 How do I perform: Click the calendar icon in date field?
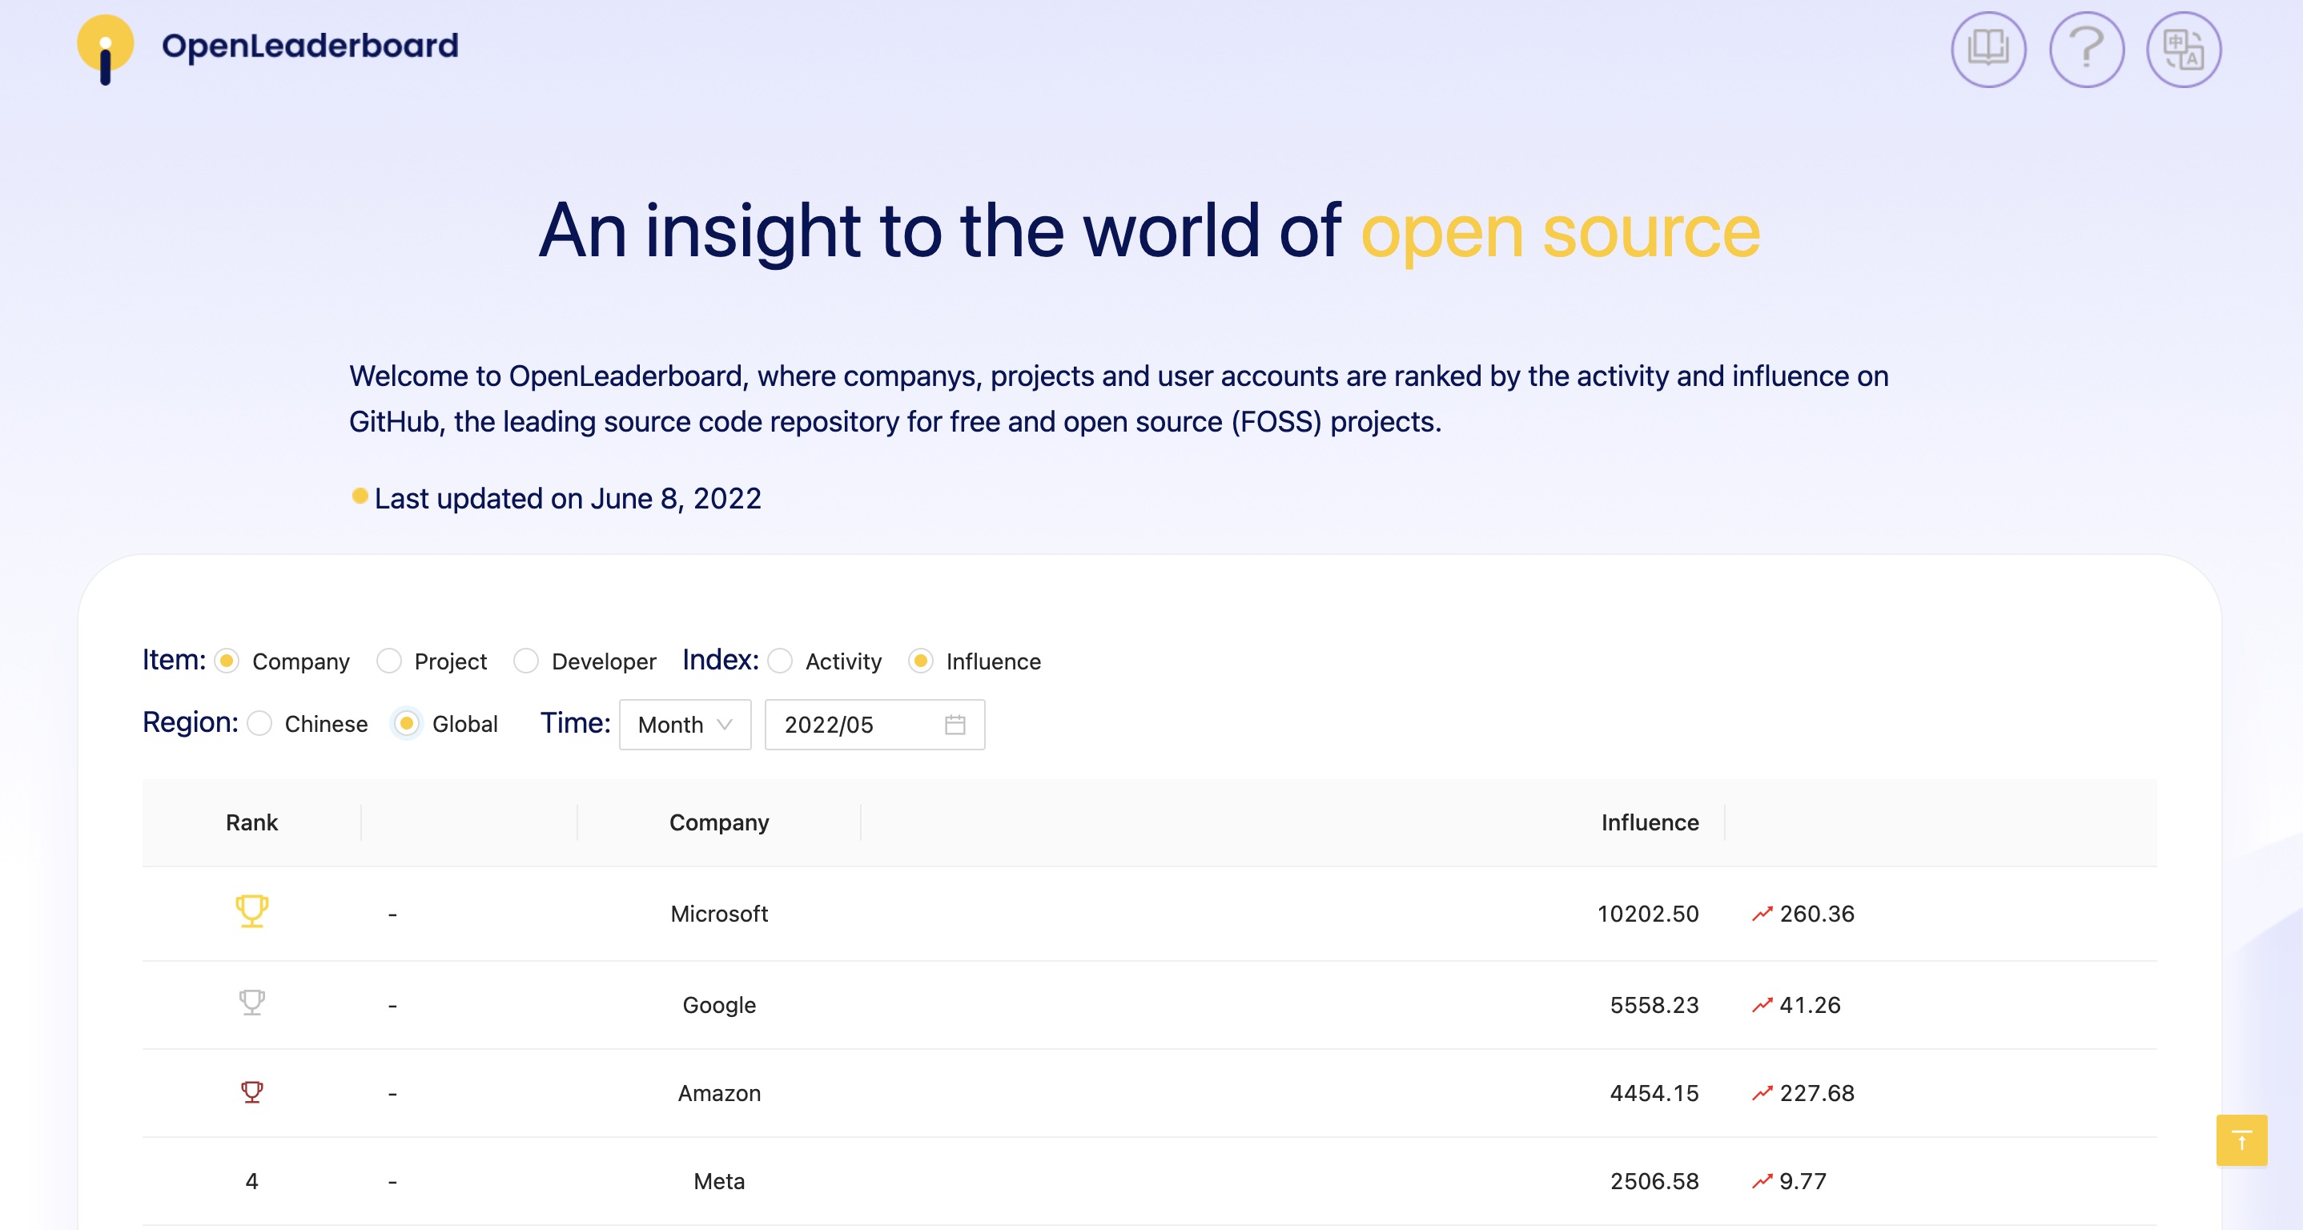point(955,724)
